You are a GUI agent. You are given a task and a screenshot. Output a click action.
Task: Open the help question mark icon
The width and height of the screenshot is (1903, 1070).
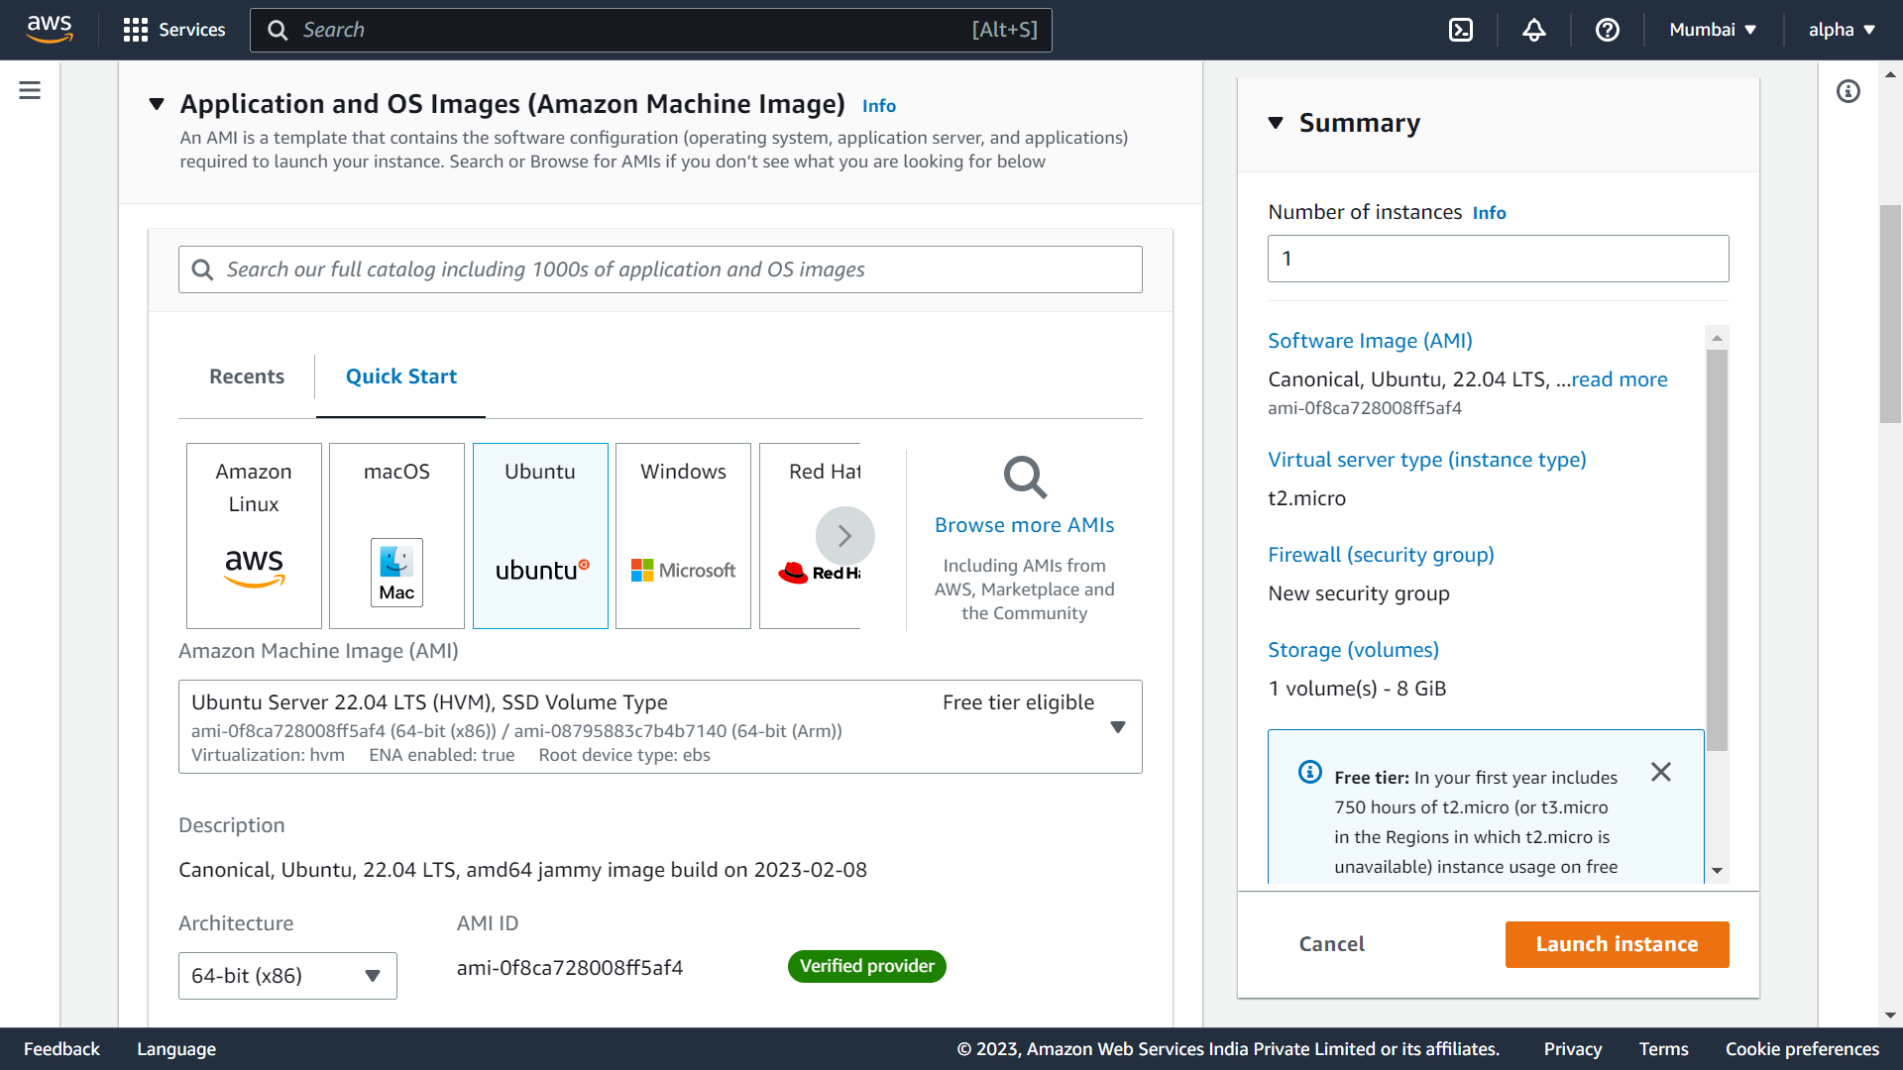[x=1607, y=30]
